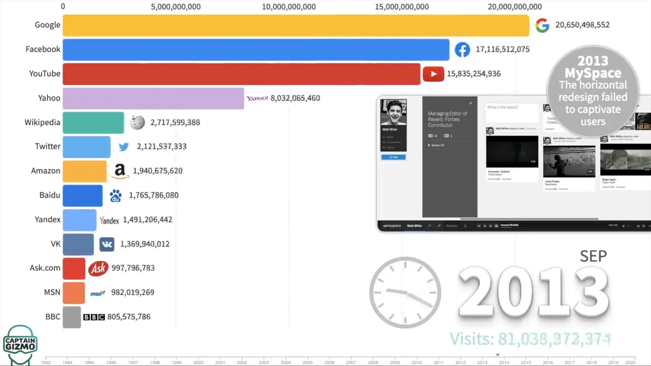Screen dimensions: 651x366
Task: Click the 'Google' axis label
Action: point(47,25)
